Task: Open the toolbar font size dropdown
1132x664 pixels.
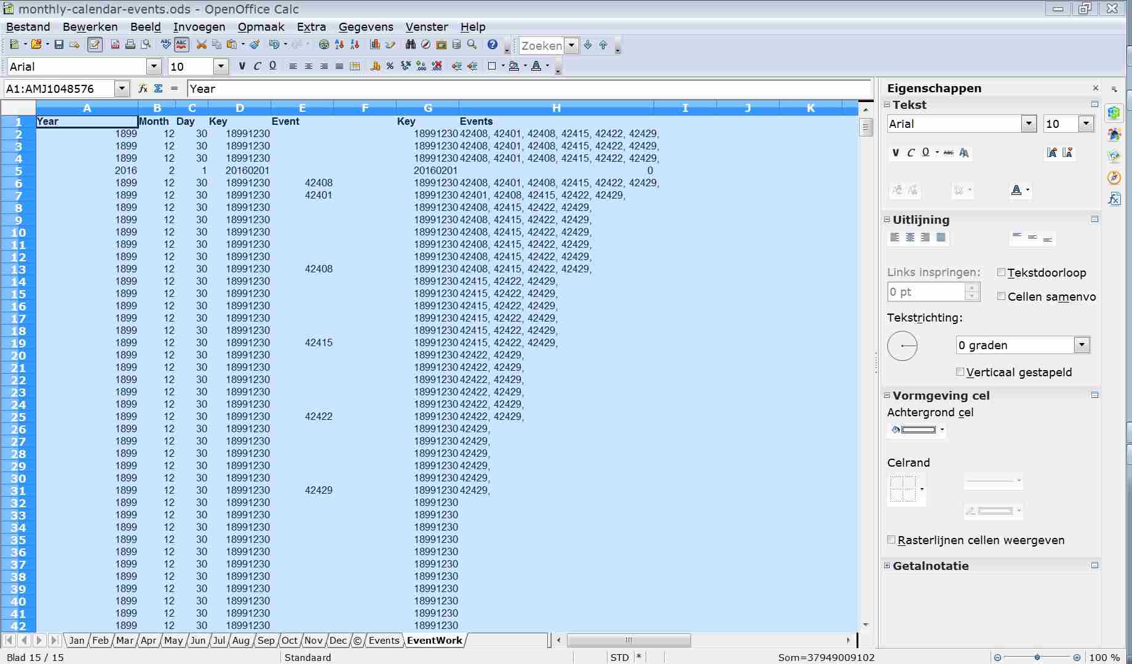Action: pos(221,66)
